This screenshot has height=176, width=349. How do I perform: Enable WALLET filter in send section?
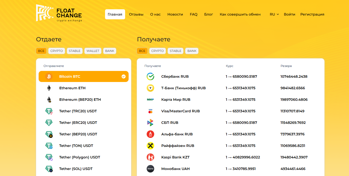tap(93, 51)
